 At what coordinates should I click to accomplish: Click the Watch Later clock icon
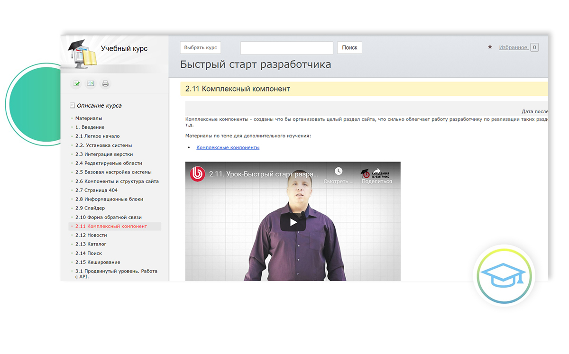point(338,172)
